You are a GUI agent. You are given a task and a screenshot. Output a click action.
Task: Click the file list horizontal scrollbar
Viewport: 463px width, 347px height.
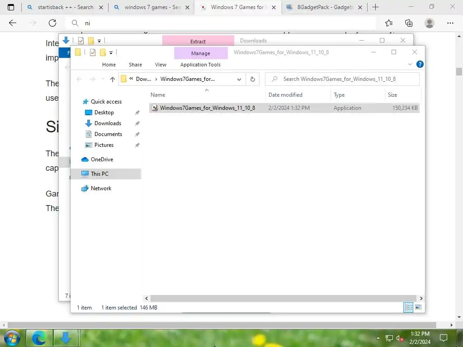click(x=283, y=298)
